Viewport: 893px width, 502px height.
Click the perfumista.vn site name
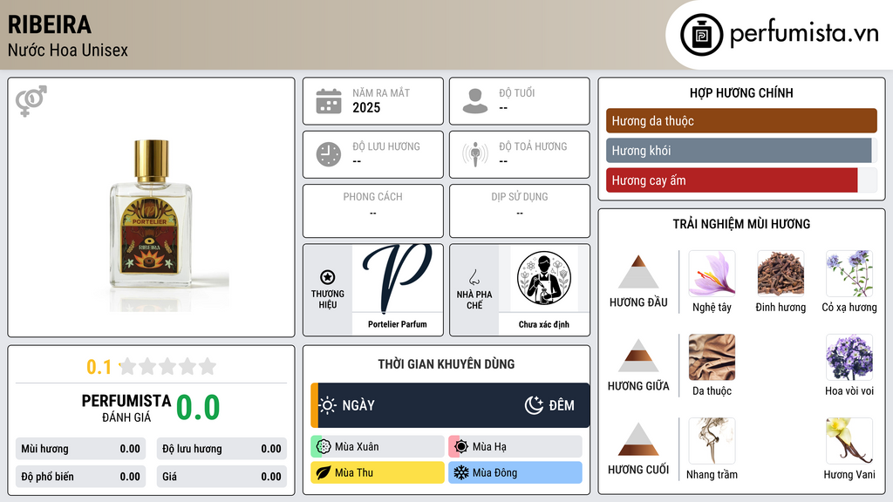click(x=804, y=33)
